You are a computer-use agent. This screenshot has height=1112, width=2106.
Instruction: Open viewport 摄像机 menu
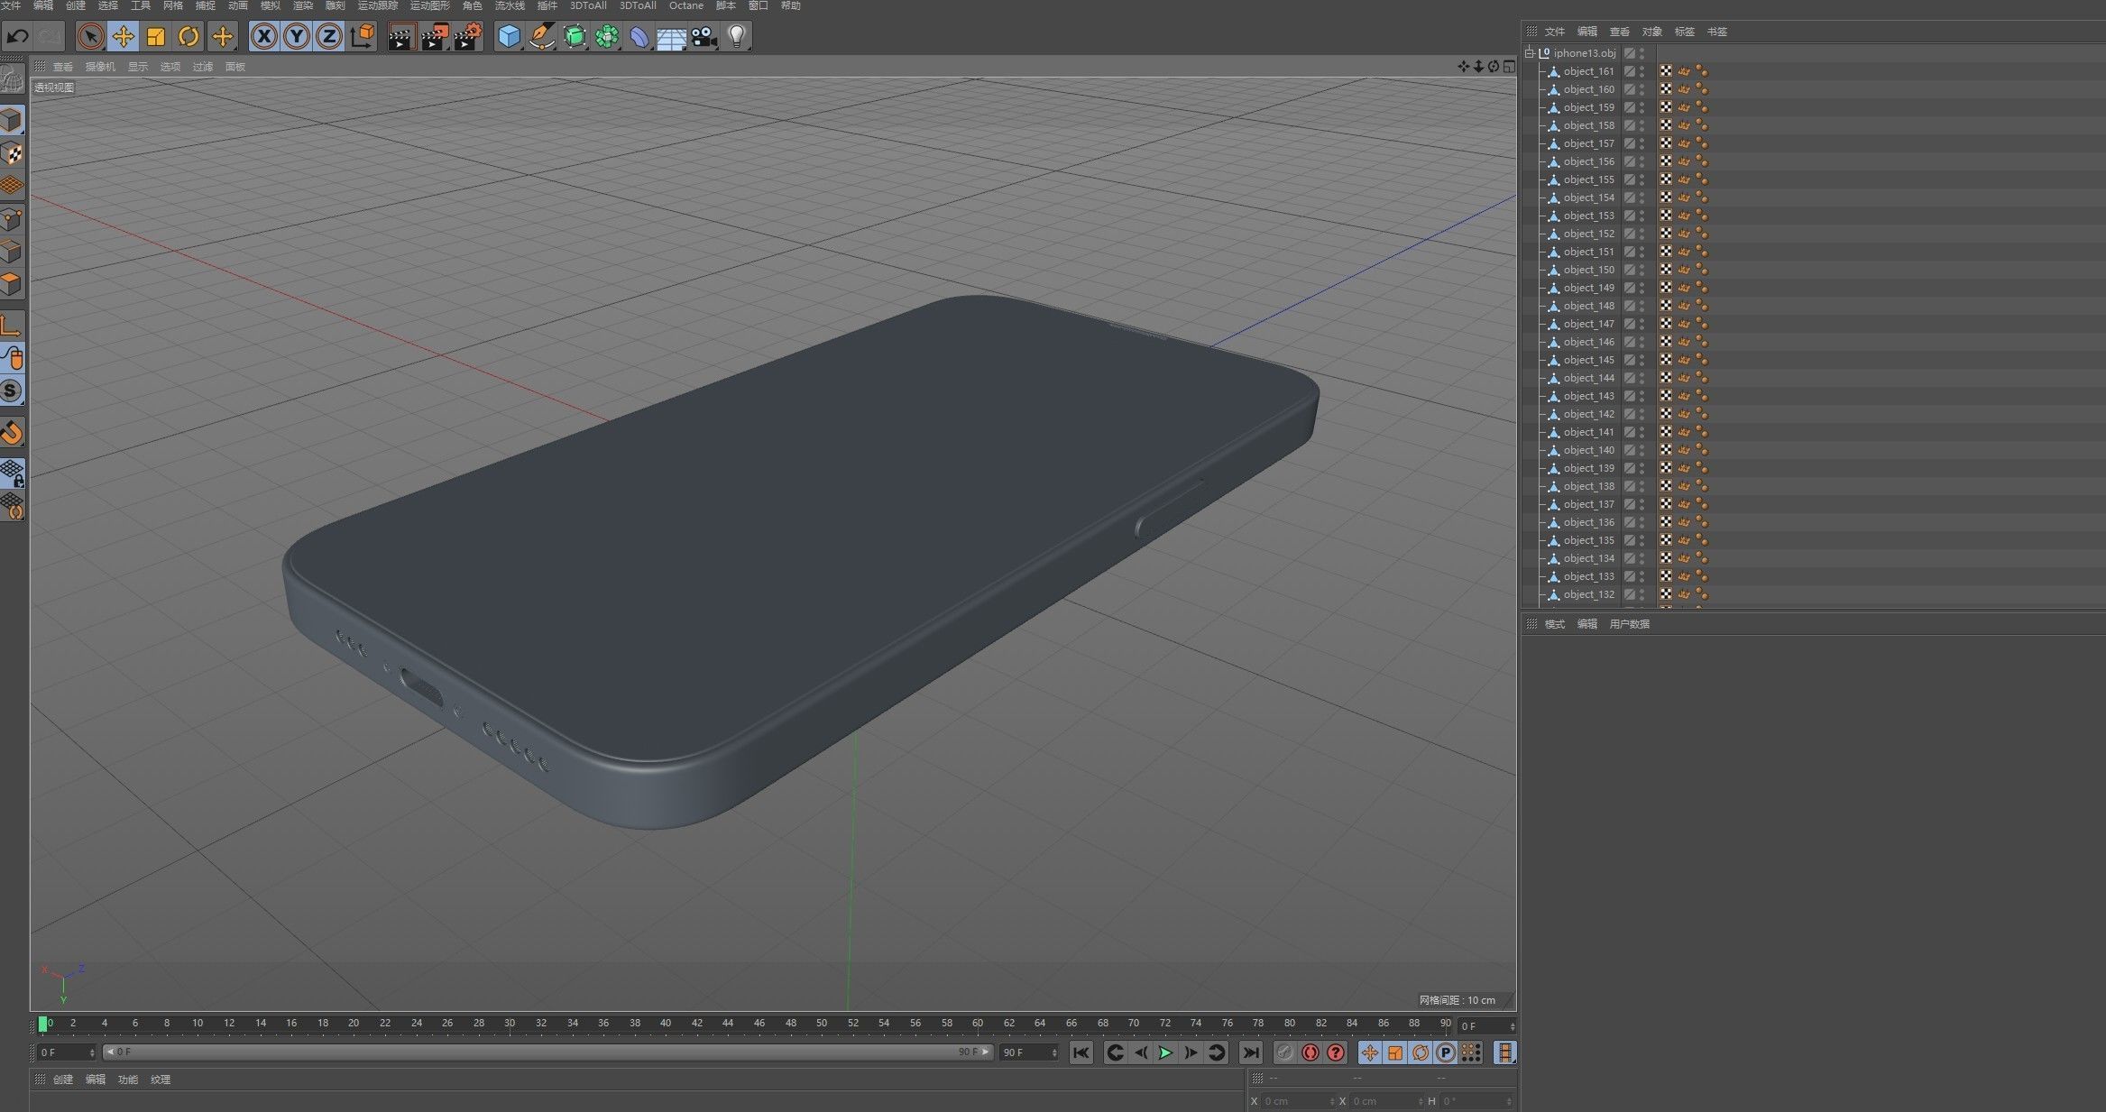point(100,67)
